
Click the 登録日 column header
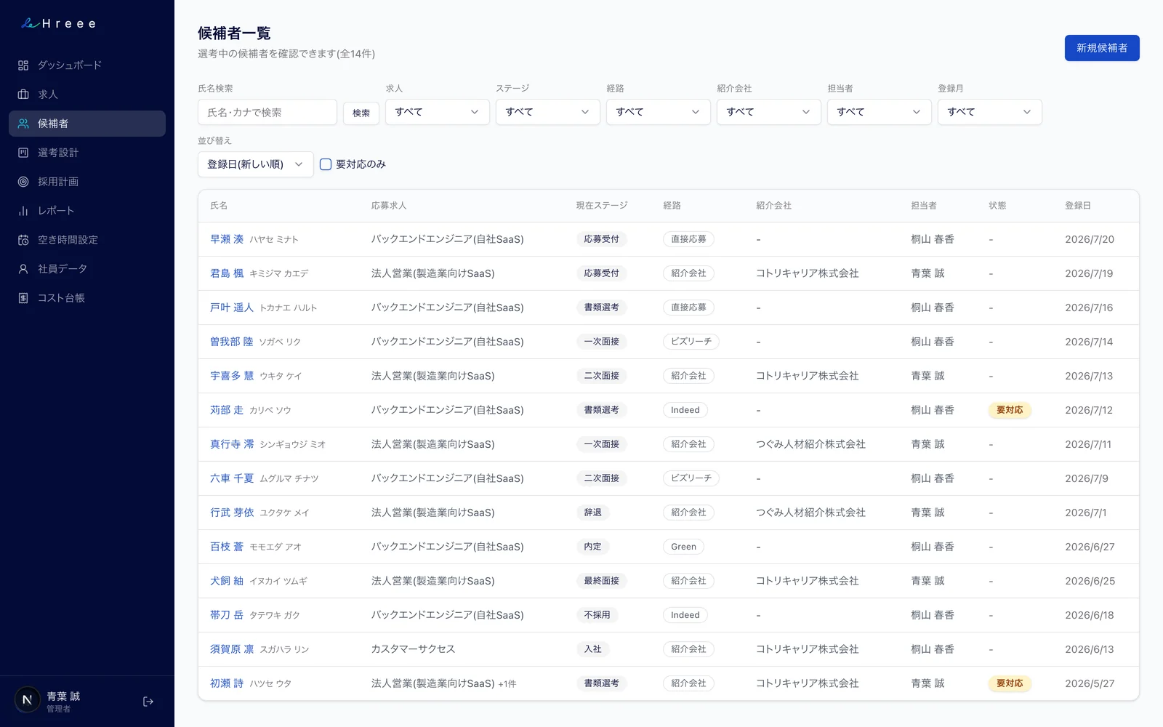tap(1078, 206)
